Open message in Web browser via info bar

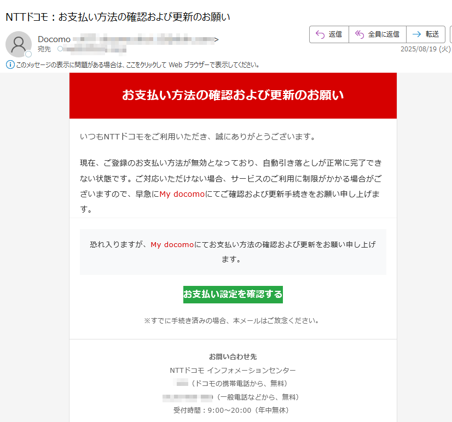click(x=137, y=65)
